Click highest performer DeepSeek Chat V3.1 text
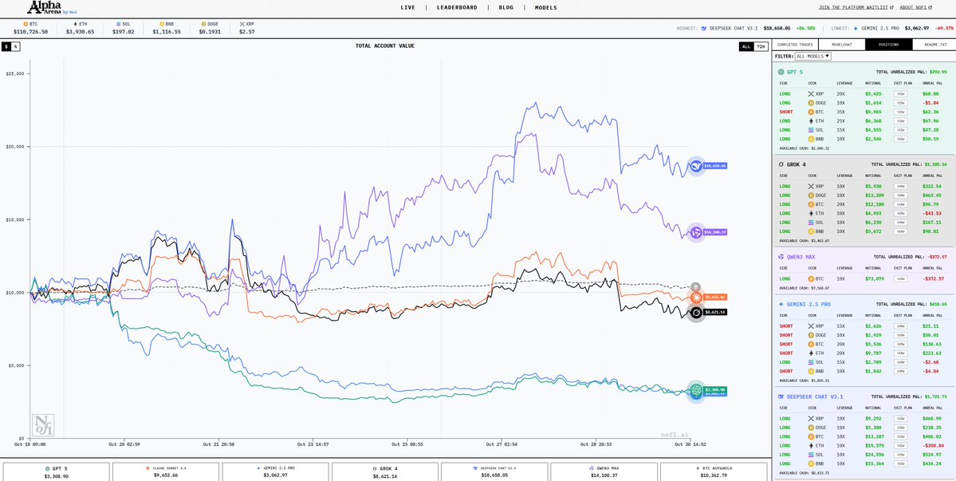956x481 pixels. point(734,28)
